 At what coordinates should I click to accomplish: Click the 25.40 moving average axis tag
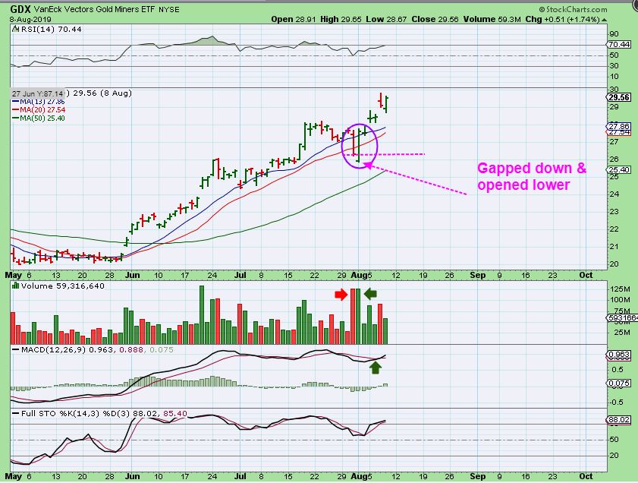point(618,169)
